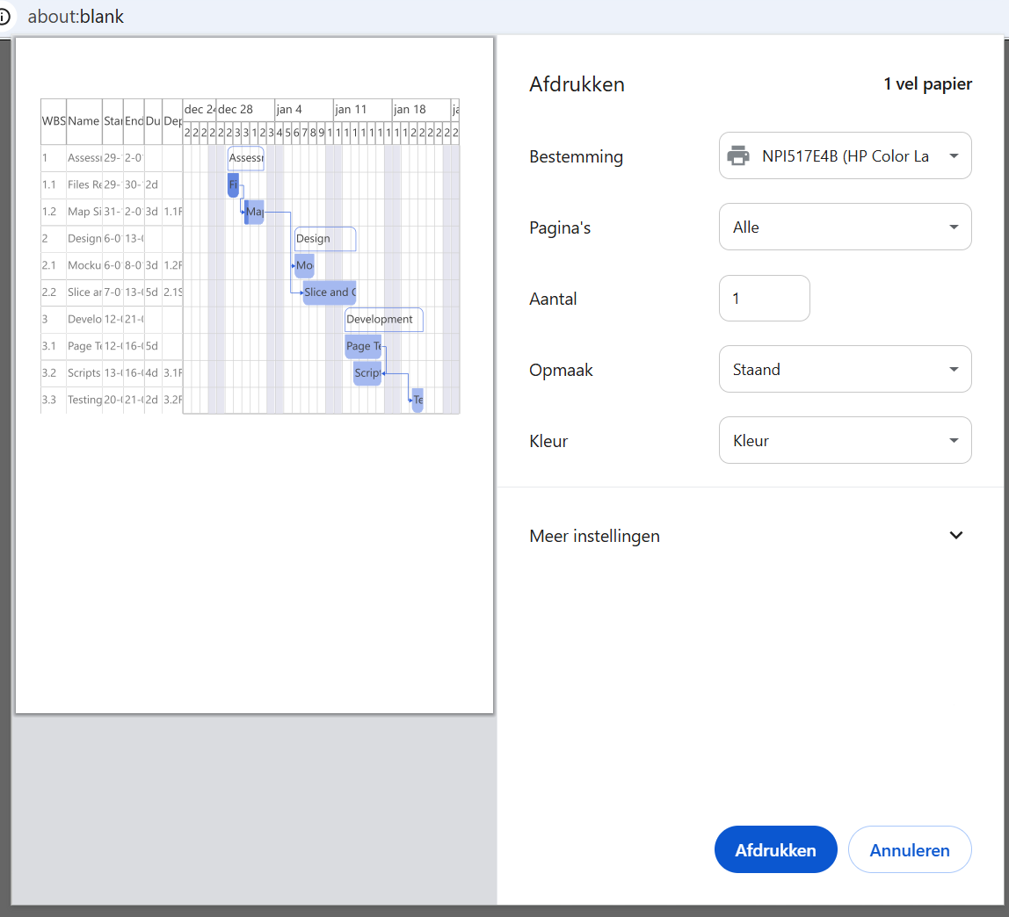Click the site info icon beside about:blank
1009x917 pixels.
coord(4,17)
